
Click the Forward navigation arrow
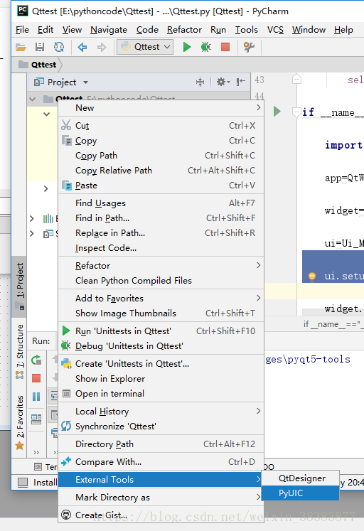(102, 47)
